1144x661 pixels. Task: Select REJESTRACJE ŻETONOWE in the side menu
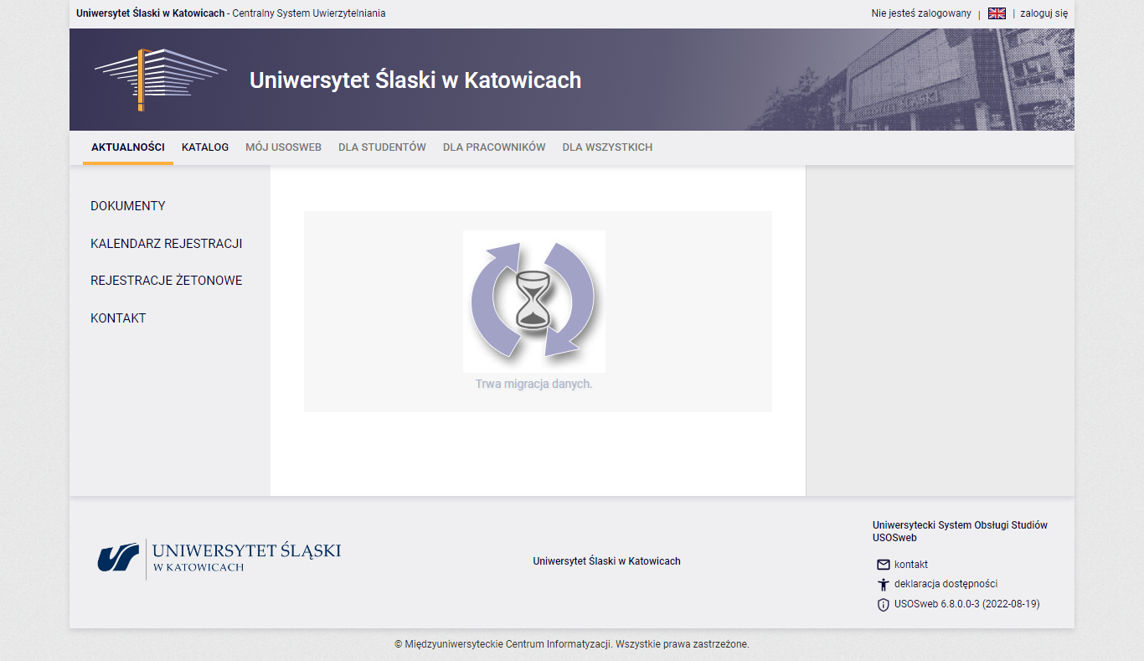tap(167, 281)
